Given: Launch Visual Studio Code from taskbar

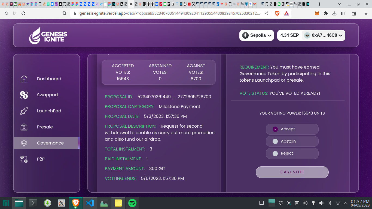Looking at the screenshot, I should tap(90, 203).
